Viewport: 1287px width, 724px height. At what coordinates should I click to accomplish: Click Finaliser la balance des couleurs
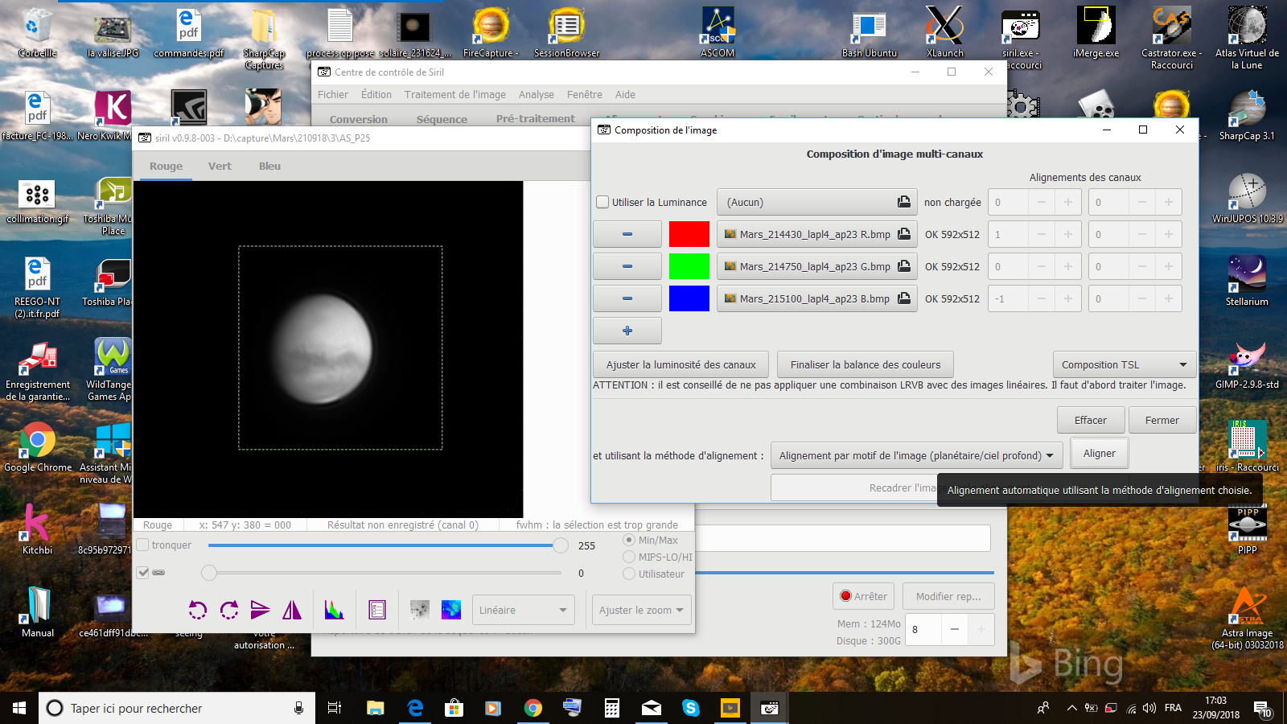click(865, 364)
